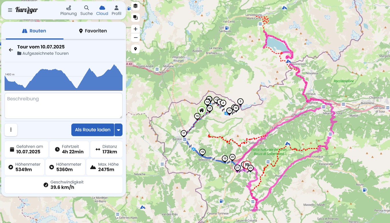
Task: Go back using the left arrow
Action: tap(11, 50)
